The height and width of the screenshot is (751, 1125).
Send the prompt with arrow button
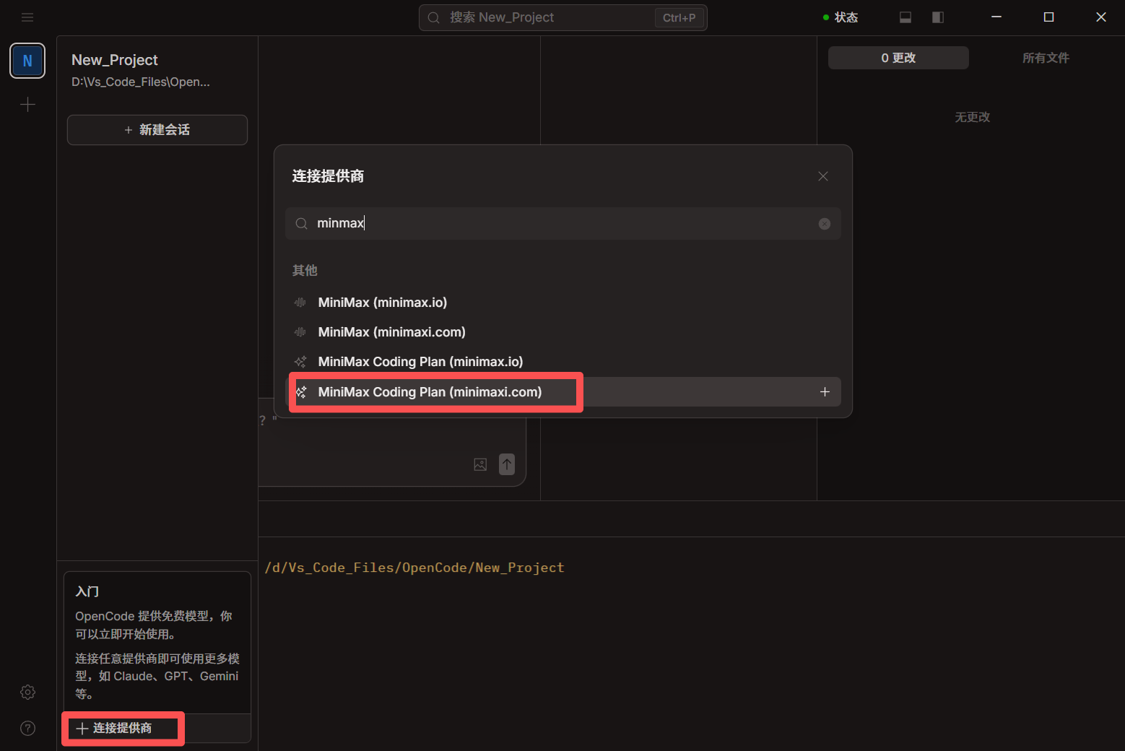coord(507,464)
